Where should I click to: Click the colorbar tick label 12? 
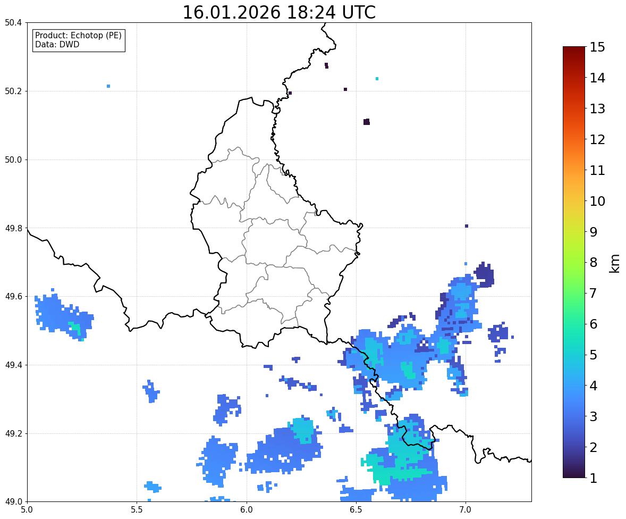(x=597, y=139)
